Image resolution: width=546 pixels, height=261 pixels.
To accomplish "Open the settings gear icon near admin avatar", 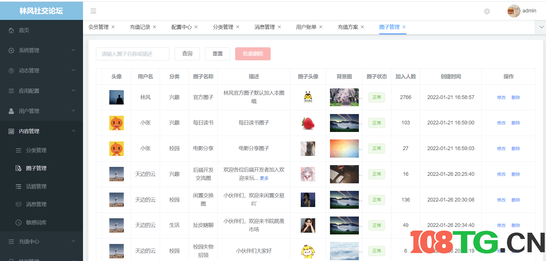I will [x=487, y=12].
